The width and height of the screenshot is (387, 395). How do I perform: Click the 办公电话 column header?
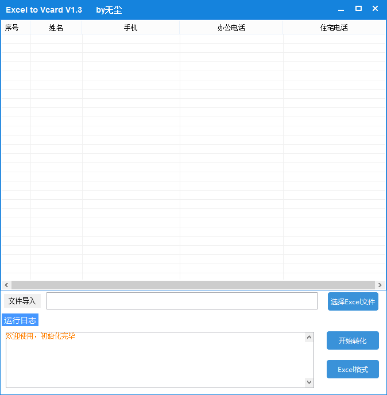point(231,28)
